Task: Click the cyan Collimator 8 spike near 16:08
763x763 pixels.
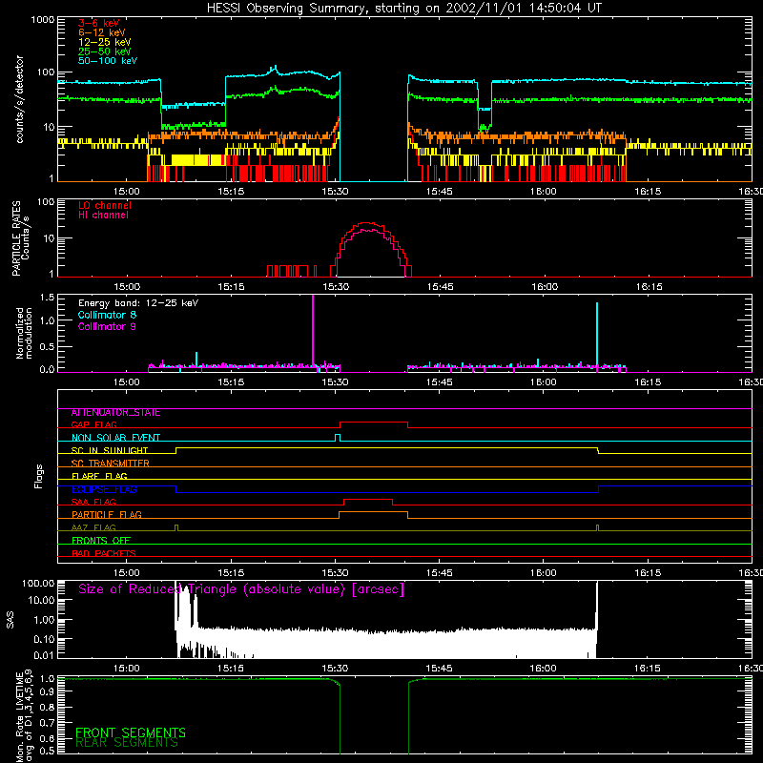Action: [597, 335]
